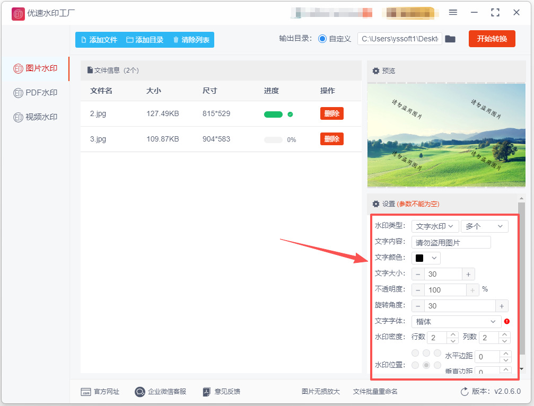Click the 旋转角度 rotation value field
Viewport: 534px width, 406px height.
pos(460,306)
